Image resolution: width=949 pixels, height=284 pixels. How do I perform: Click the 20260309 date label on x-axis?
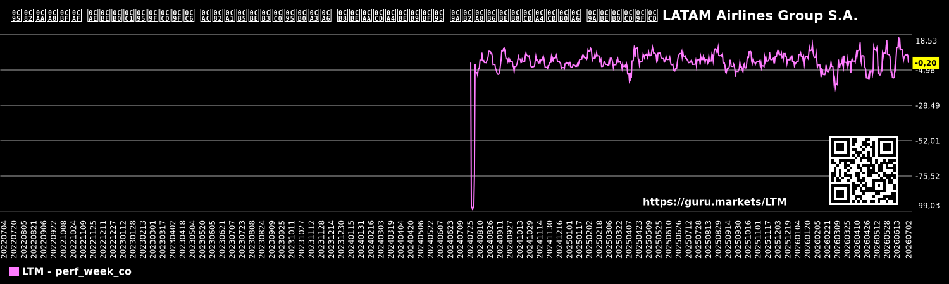pyautogui.click(x=837, y=239)
